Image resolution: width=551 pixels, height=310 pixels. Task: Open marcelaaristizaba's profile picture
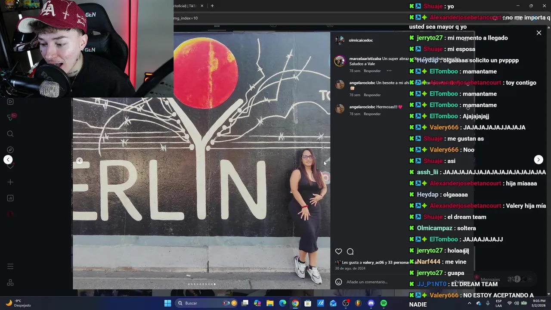point(340,61)
